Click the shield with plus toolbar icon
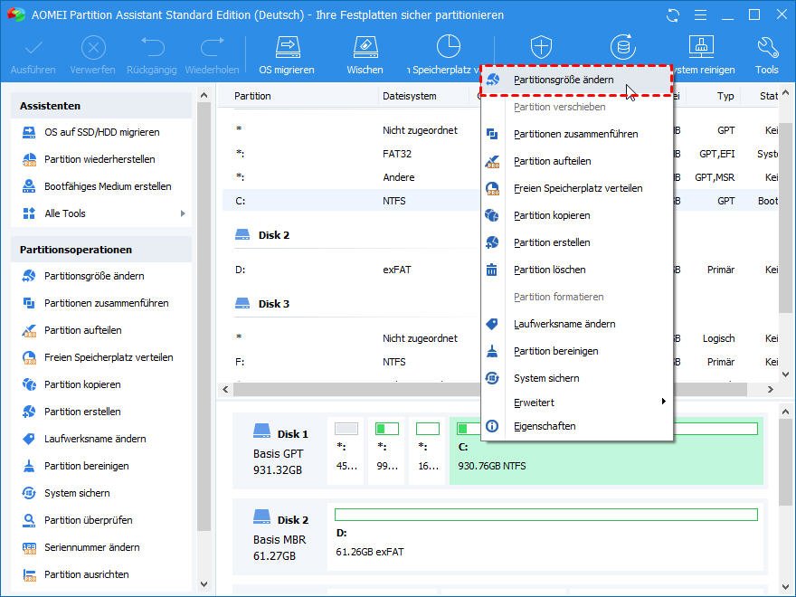Viewport: 796px width, 597px height. (541, 47)
